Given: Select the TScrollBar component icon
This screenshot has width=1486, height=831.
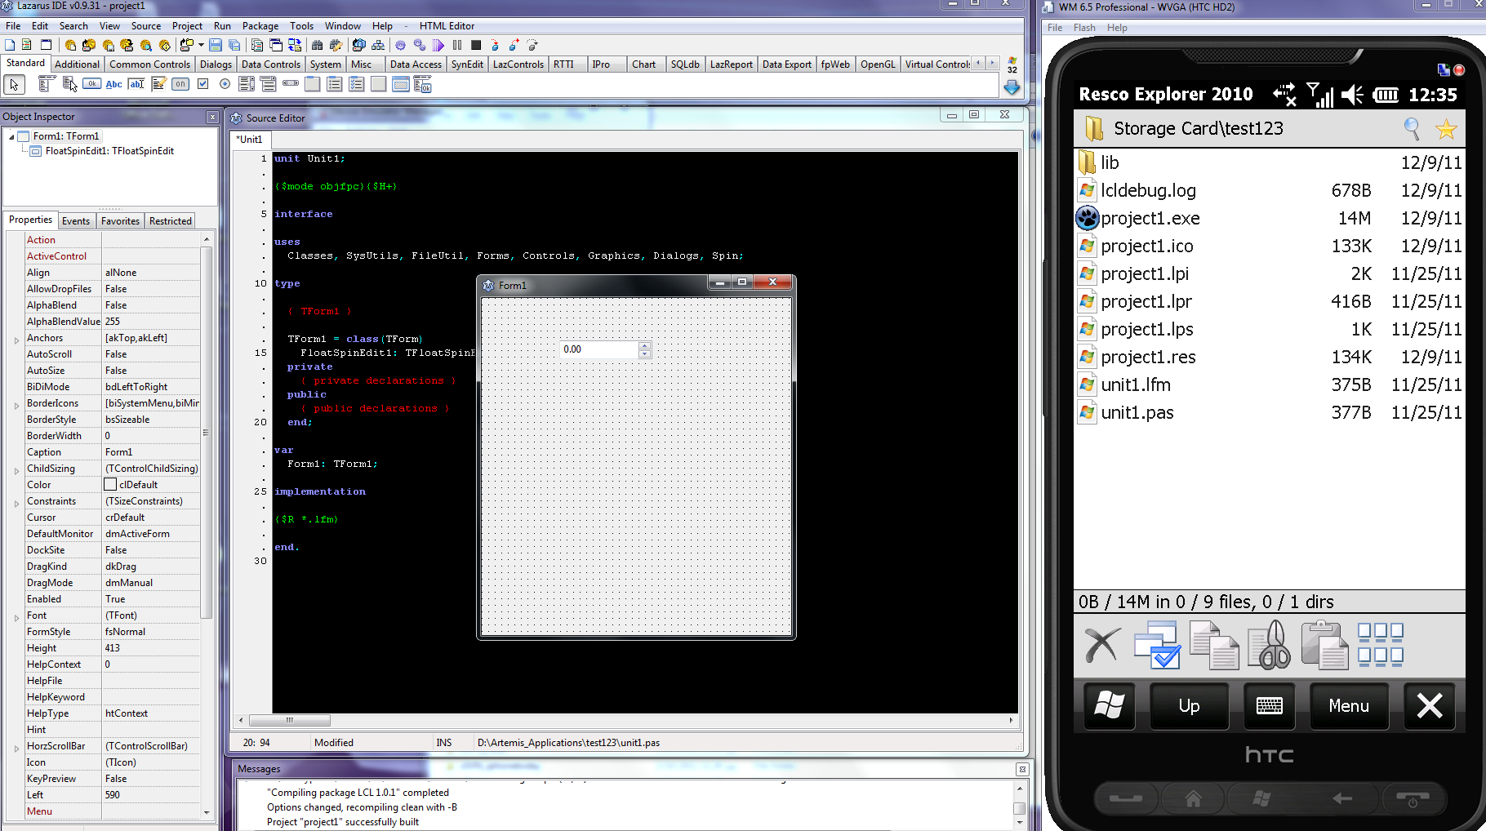Looking at the screenshot, I should [291, 83].
